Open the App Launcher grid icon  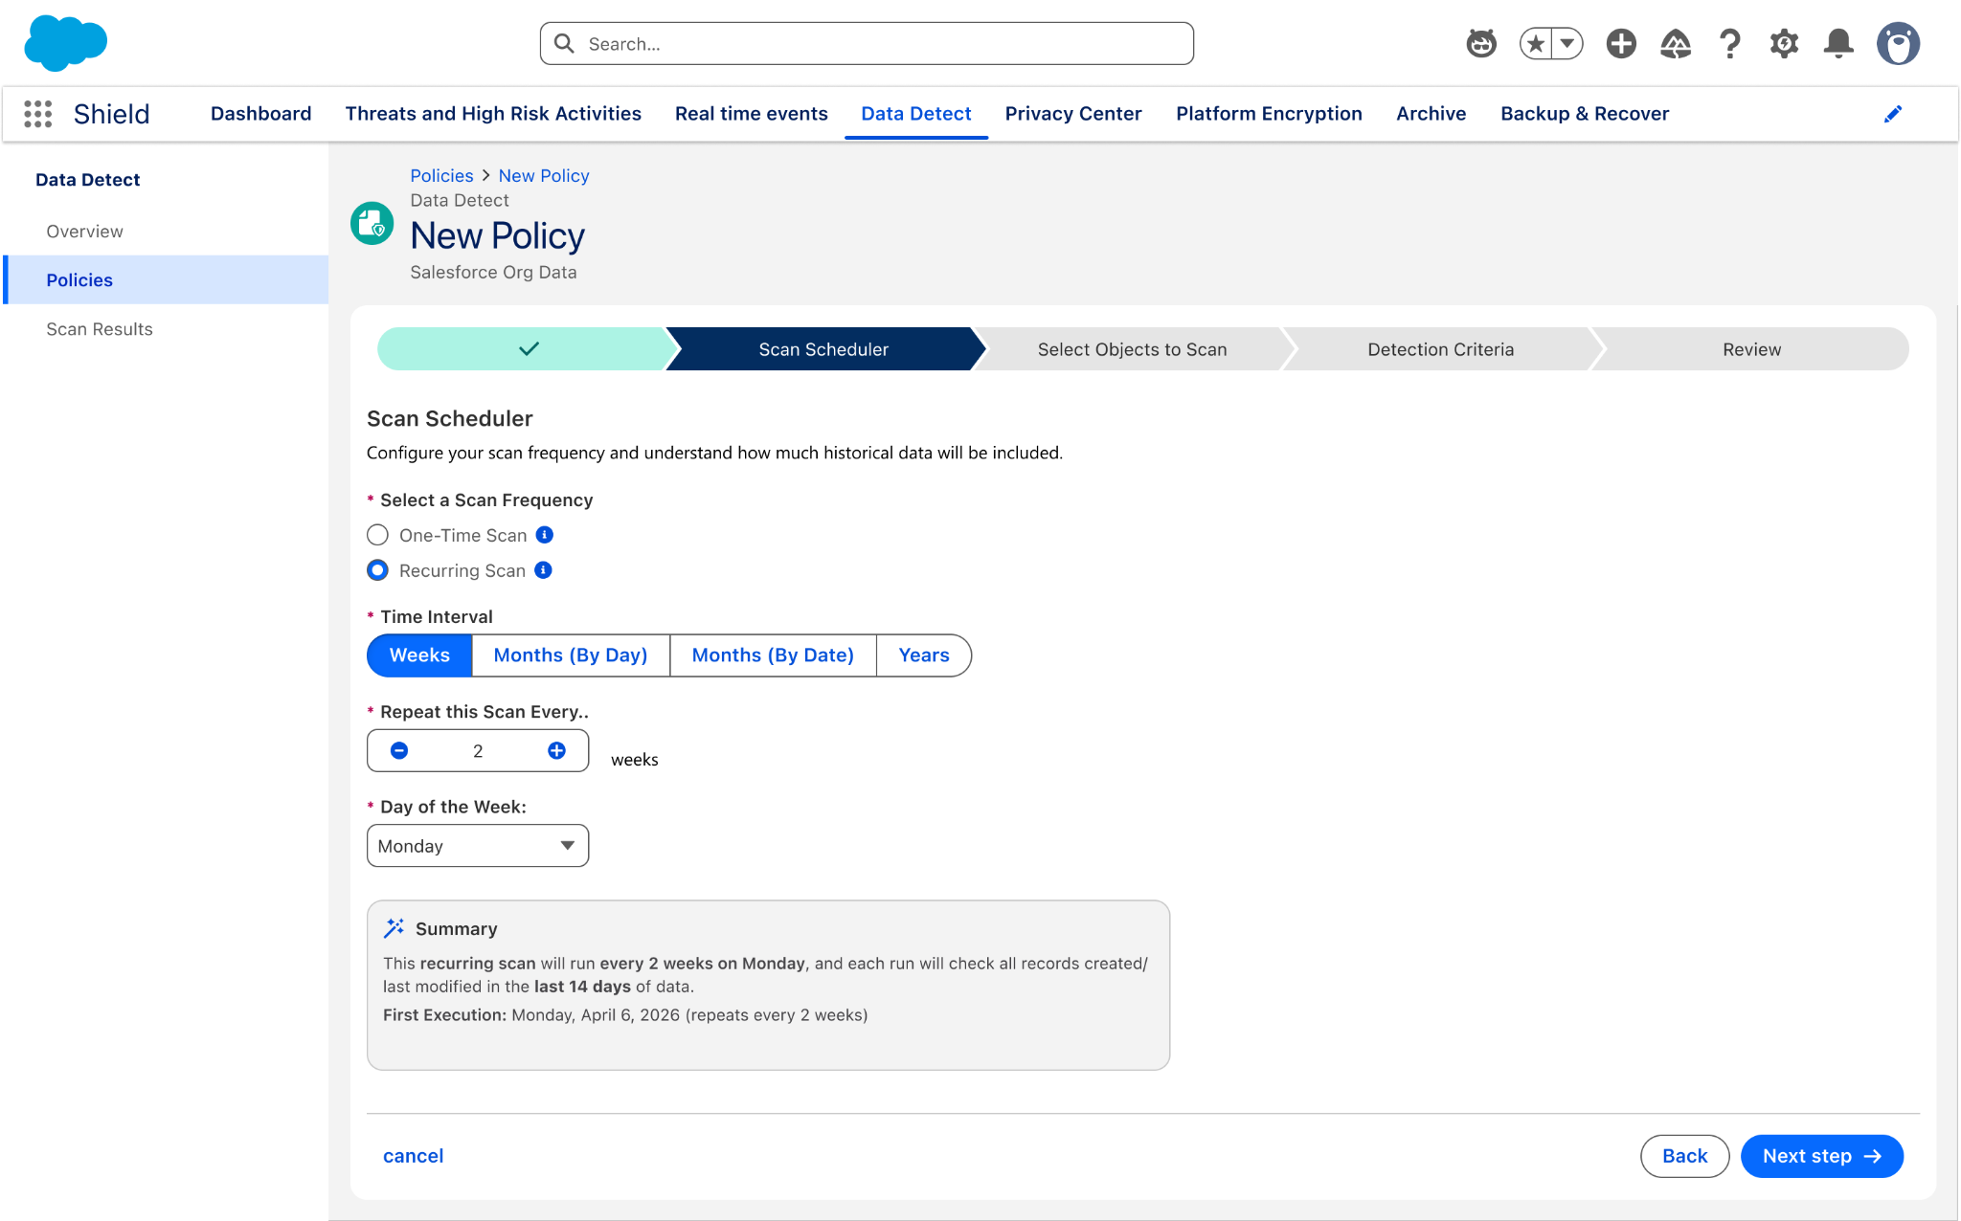point(37,114)
